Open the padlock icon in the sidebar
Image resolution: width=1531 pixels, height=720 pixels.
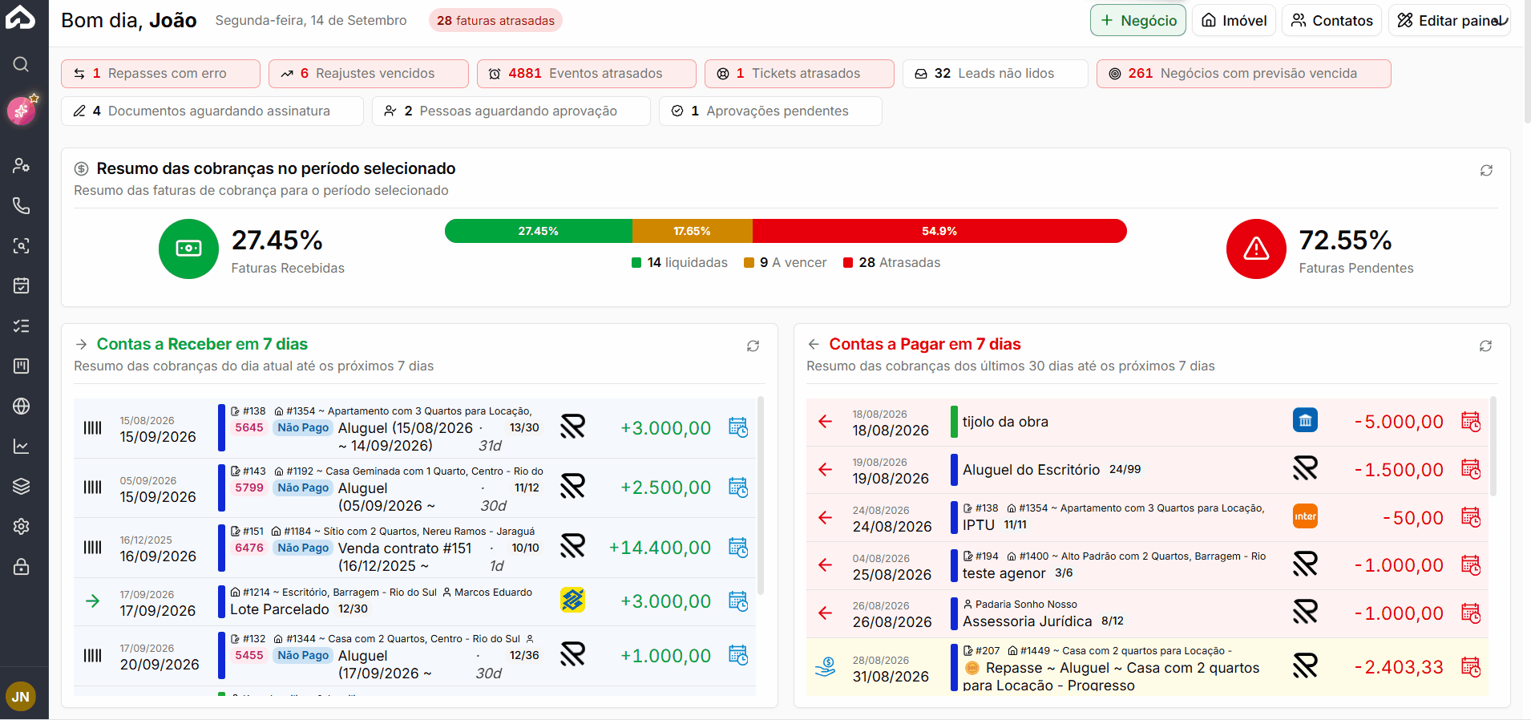pyautogui.click(x=22, y=566)
